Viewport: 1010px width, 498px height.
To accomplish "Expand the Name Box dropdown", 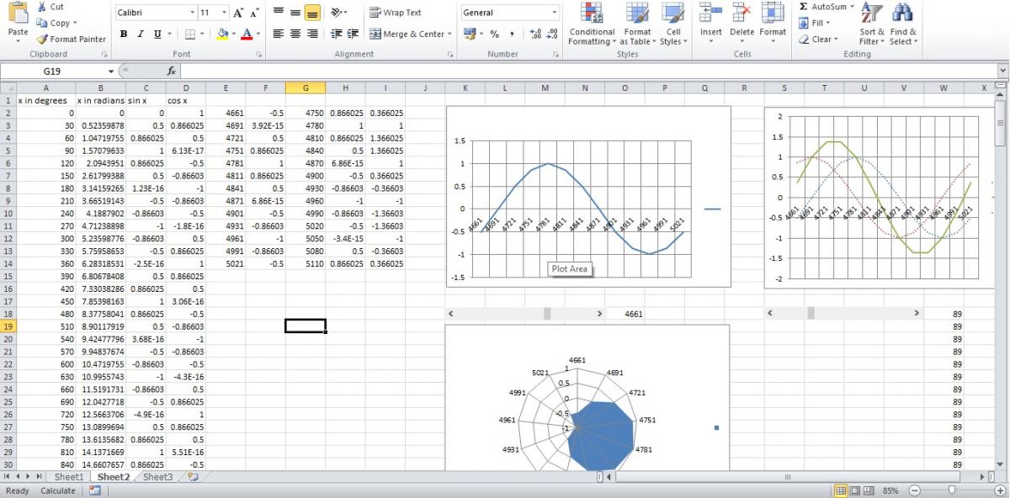I will click(x=110, y=72).
